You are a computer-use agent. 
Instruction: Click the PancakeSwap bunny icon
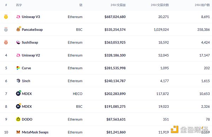point(18,29)
